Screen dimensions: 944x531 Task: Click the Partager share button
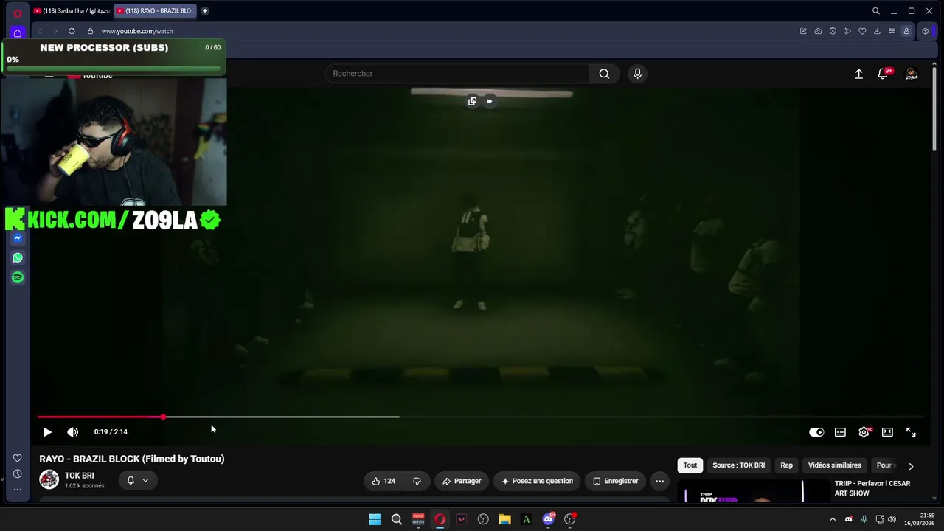click(x=462, y=481)
